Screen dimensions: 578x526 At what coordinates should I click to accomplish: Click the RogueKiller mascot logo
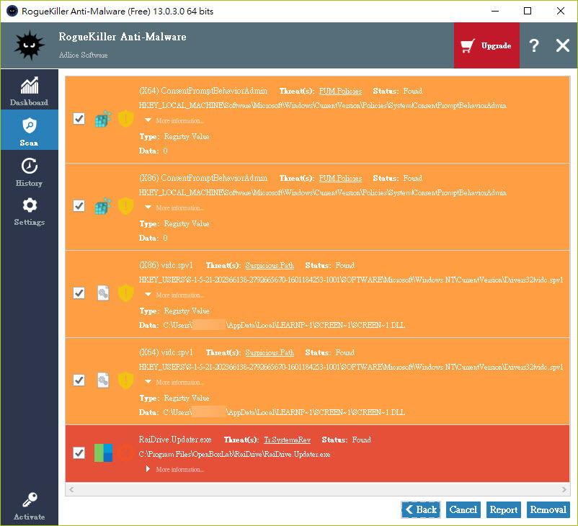coord(29,46)
